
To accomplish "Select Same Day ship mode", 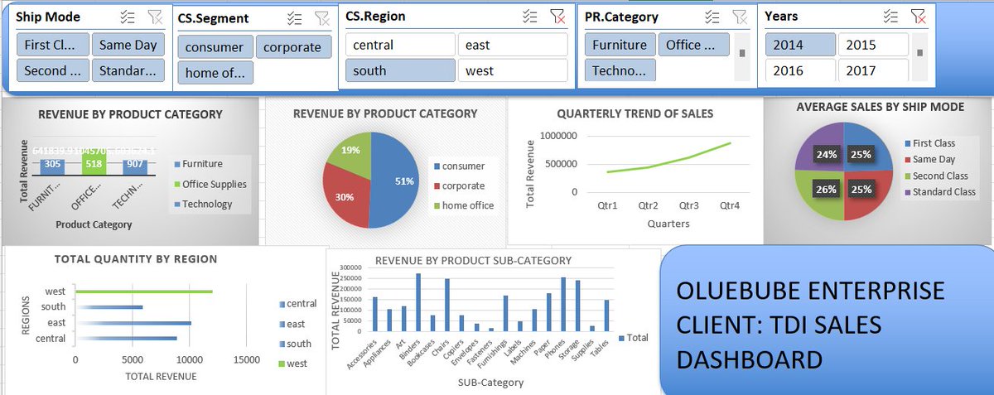I will (128, 45).
